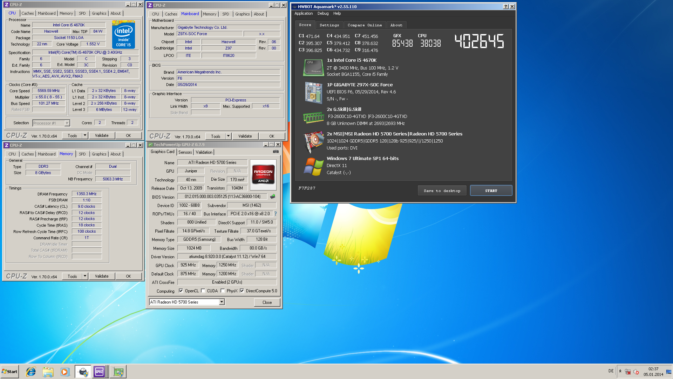This screenshot has width=673, height=379.
Task: Open Windows Media Player from the taskbar
Action: (x=65, y=372)
